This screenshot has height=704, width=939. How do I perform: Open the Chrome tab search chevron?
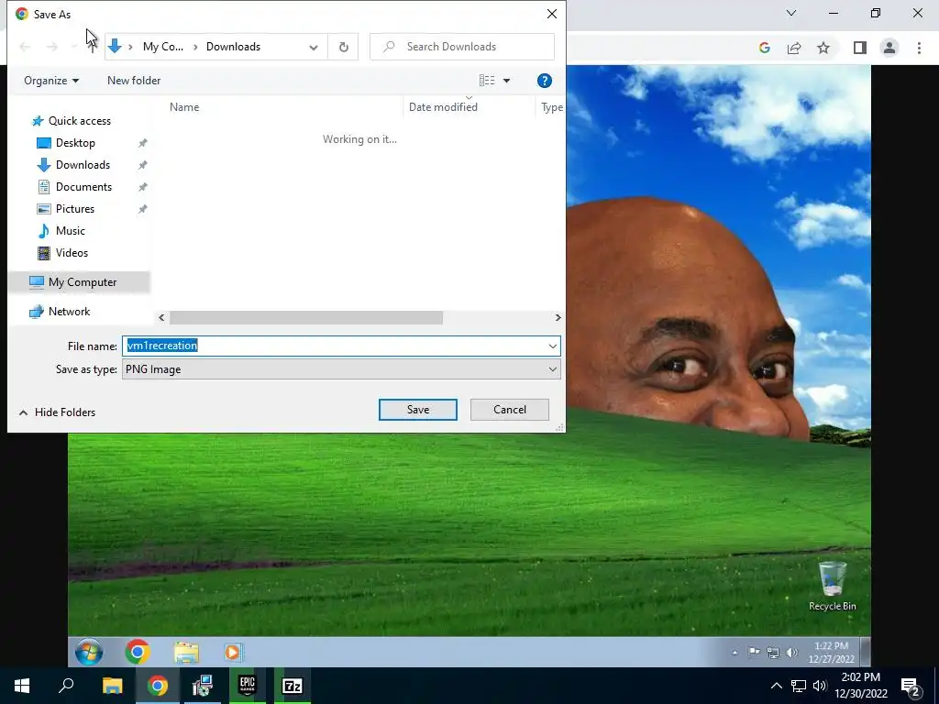(791, 13)
